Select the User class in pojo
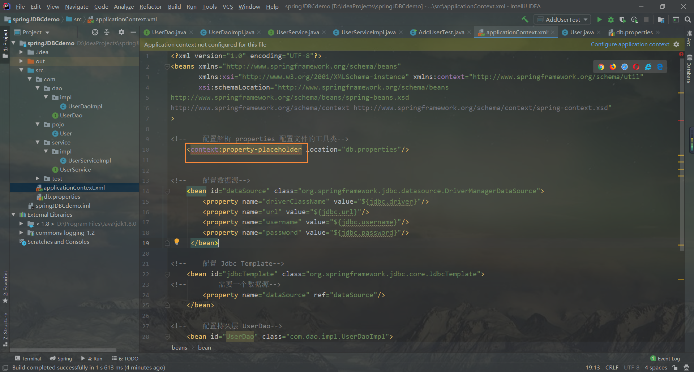The height and width of the screenshot is (372, 694). point(66,133)
